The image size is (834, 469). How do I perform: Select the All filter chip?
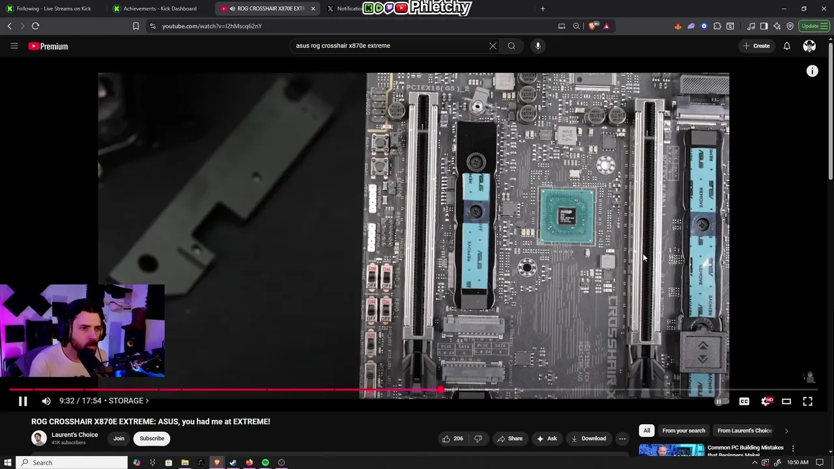646,431
